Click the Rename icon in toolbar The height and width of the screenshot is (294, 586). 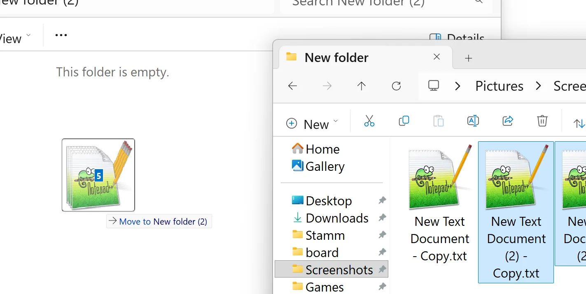(x=473, y=121)
